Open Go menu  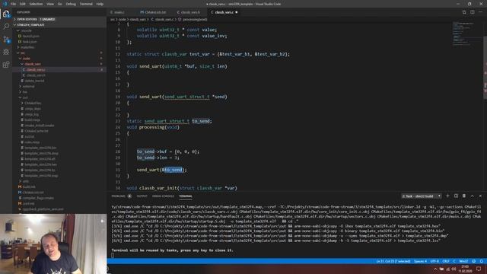pos(60,4)
